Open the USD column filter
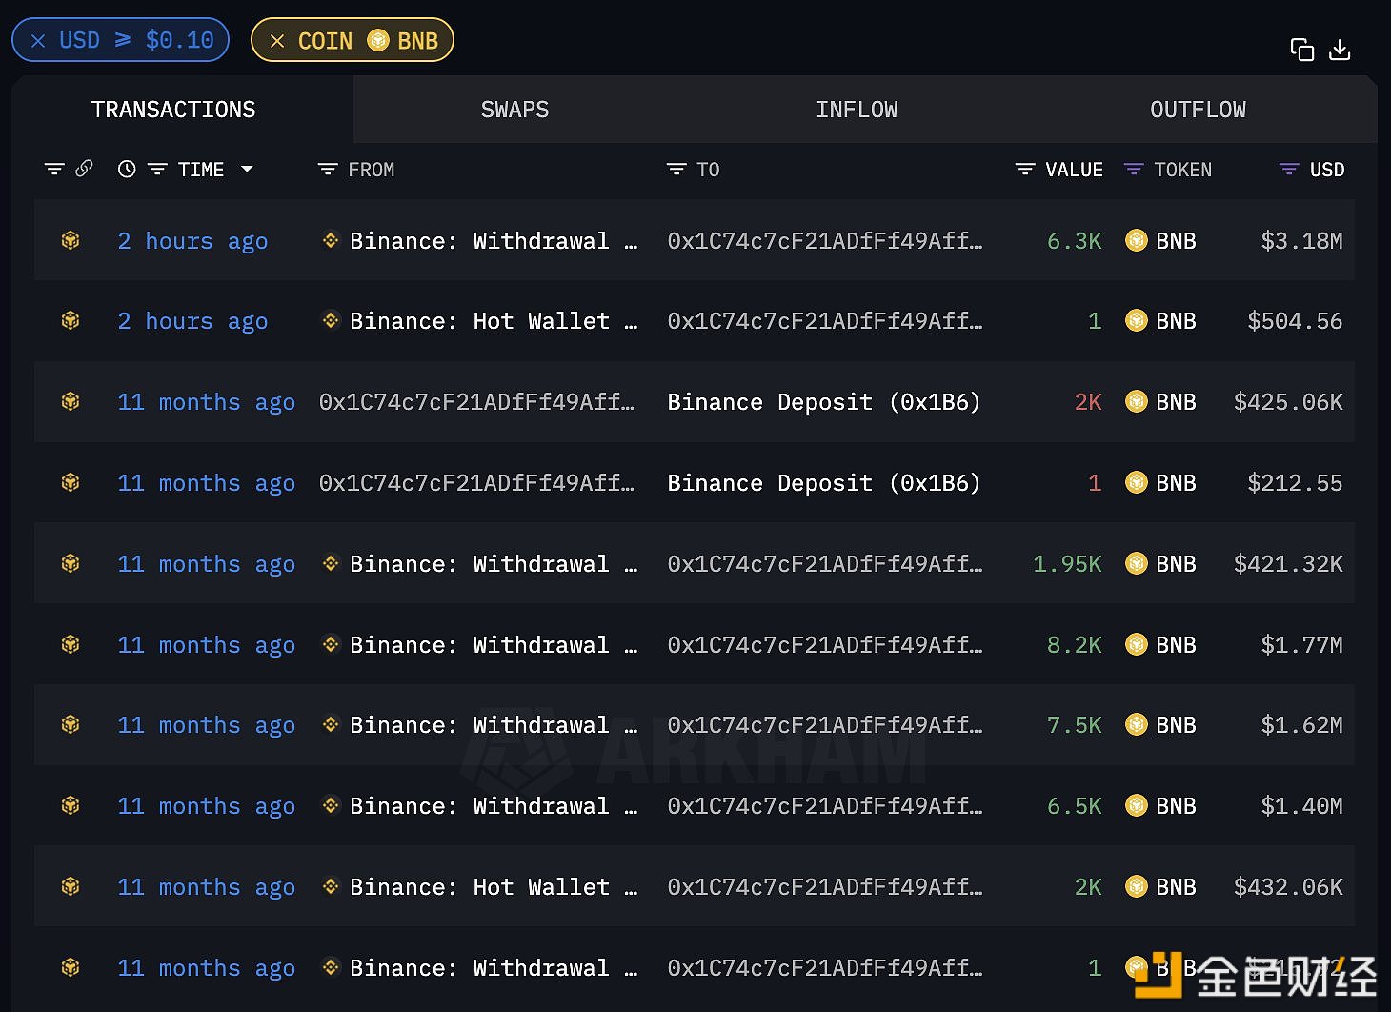Image resolution: width=1391 pixels, height=1012 pixels. pos(1289,170)
